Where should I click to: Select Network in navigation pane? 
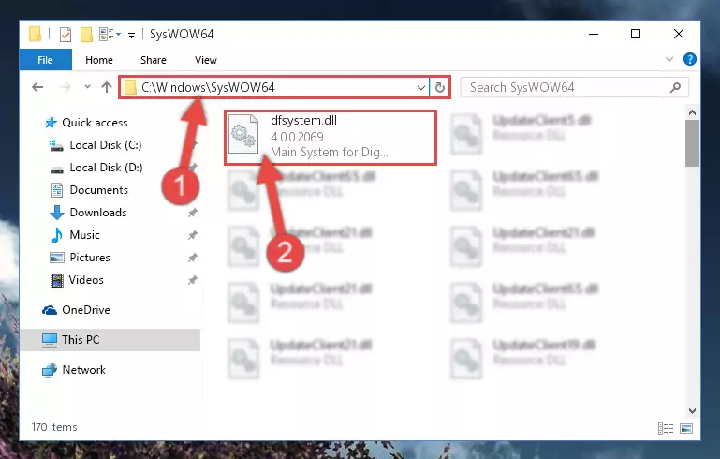coord(83,370)
